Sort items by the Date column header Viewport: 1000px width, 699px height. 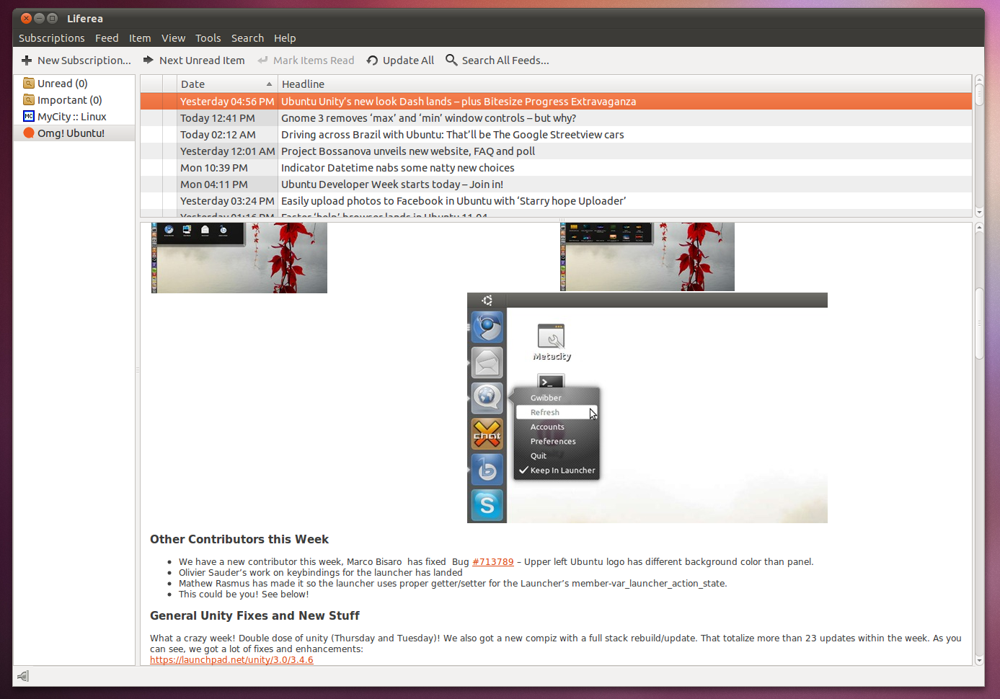pyautogui.click(x=227, y=84)
